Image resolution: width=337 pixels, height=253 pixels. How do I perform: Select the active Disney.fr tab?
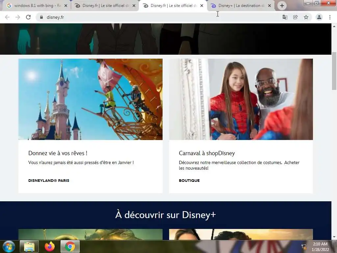(x=173, y=6)
